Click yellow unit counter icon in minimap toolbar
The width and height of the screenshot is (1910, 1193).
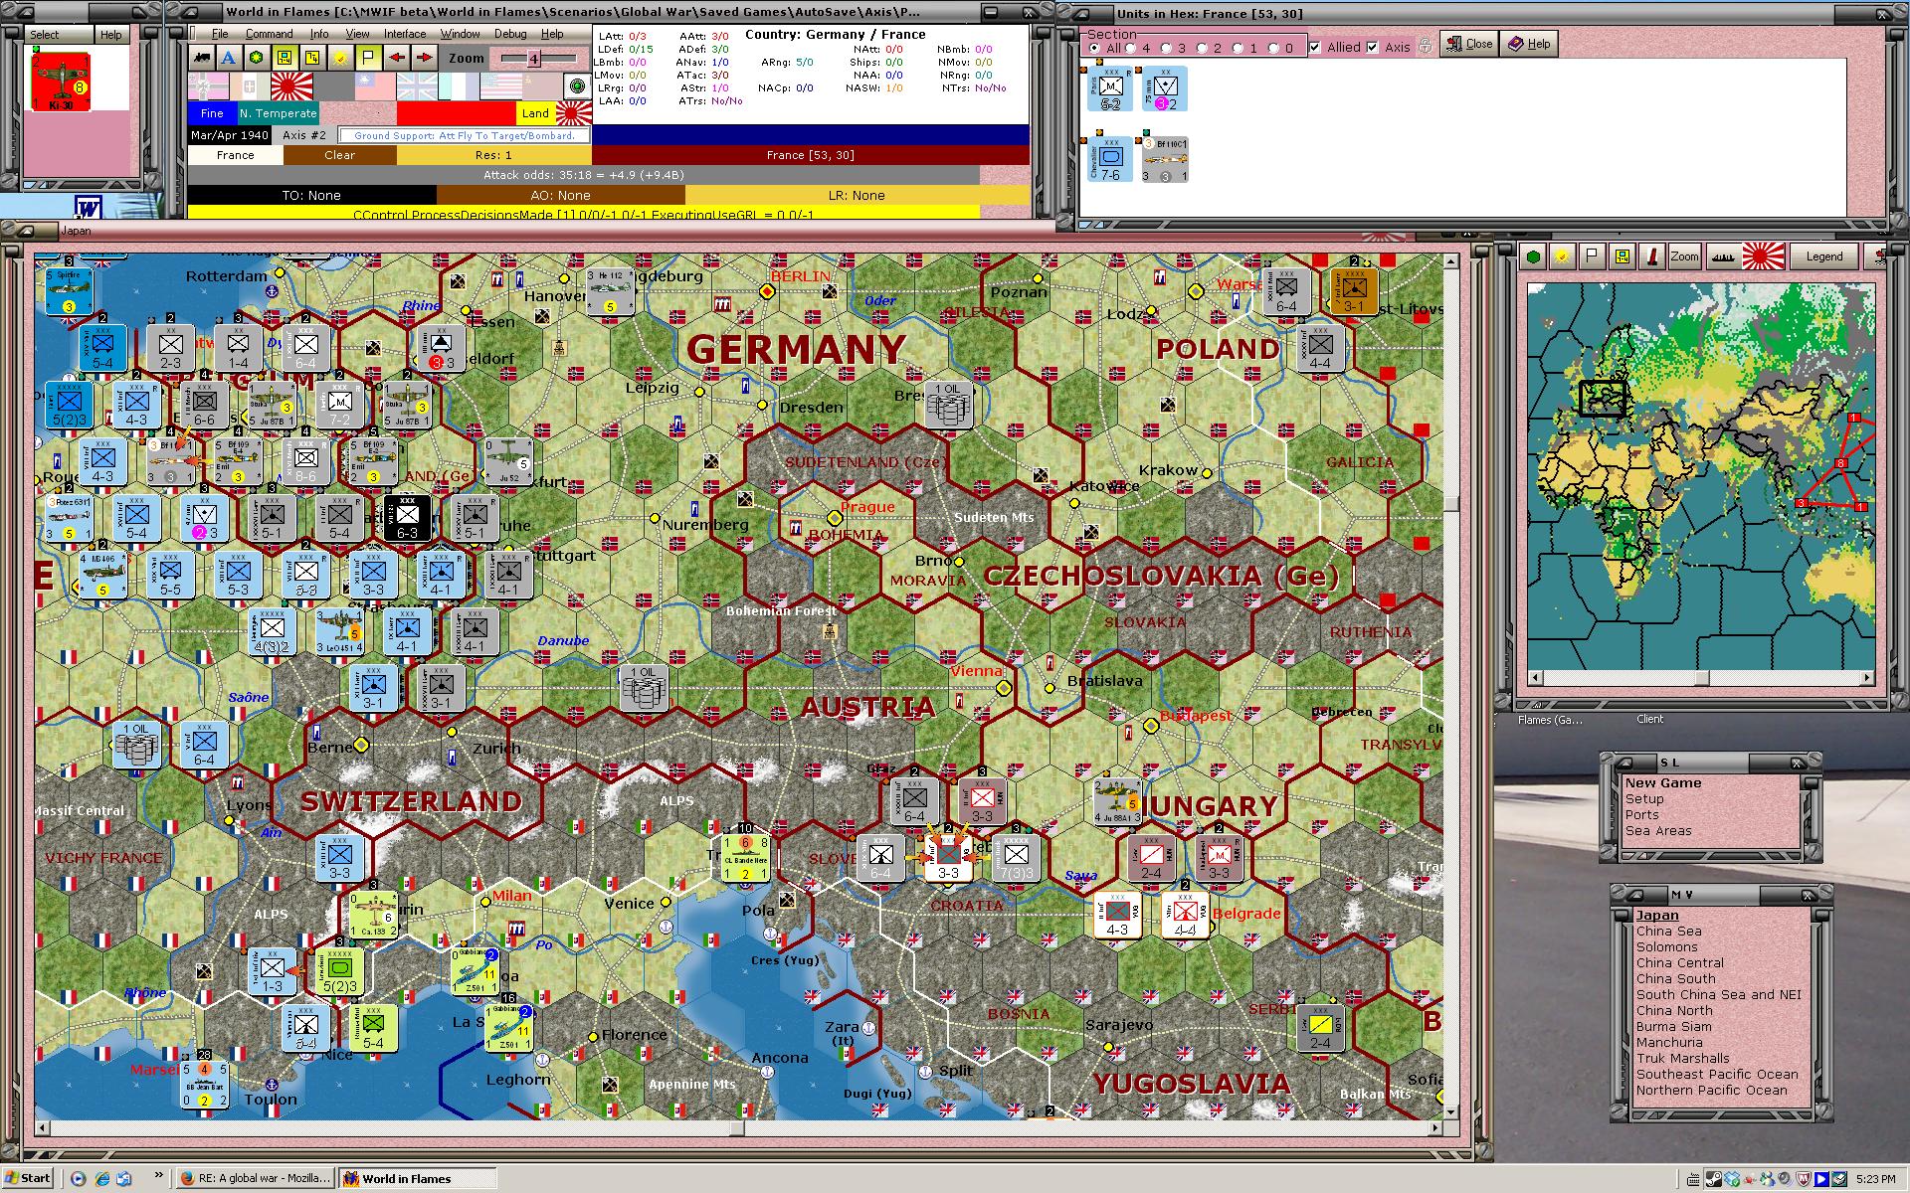coord(1623,256)
